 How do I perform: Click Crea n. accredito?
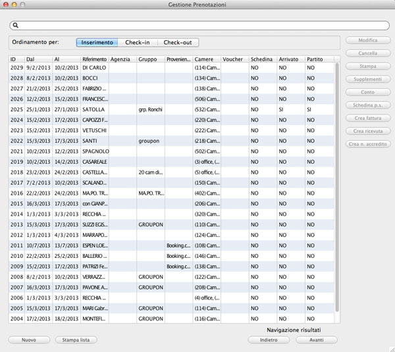pos(368,144)
